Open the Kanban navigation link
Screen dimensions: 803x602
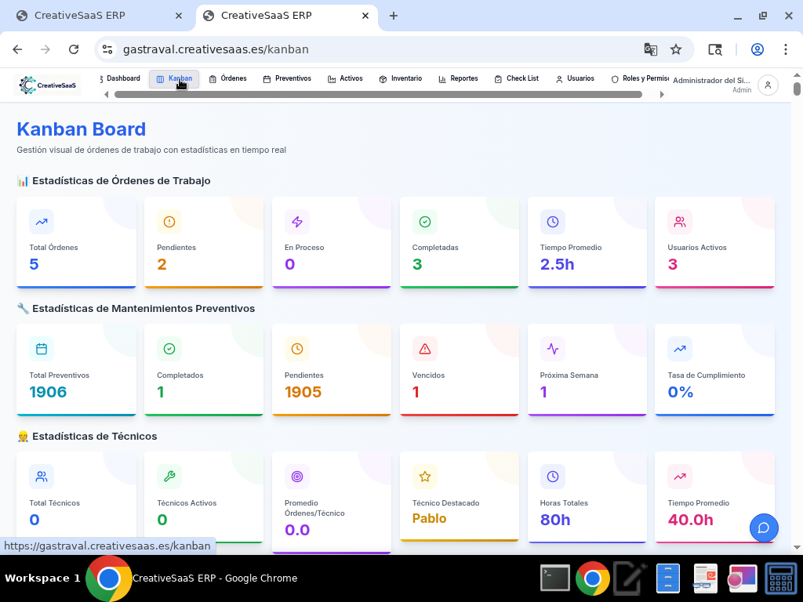pyautogui.click(x=173, y=78)
